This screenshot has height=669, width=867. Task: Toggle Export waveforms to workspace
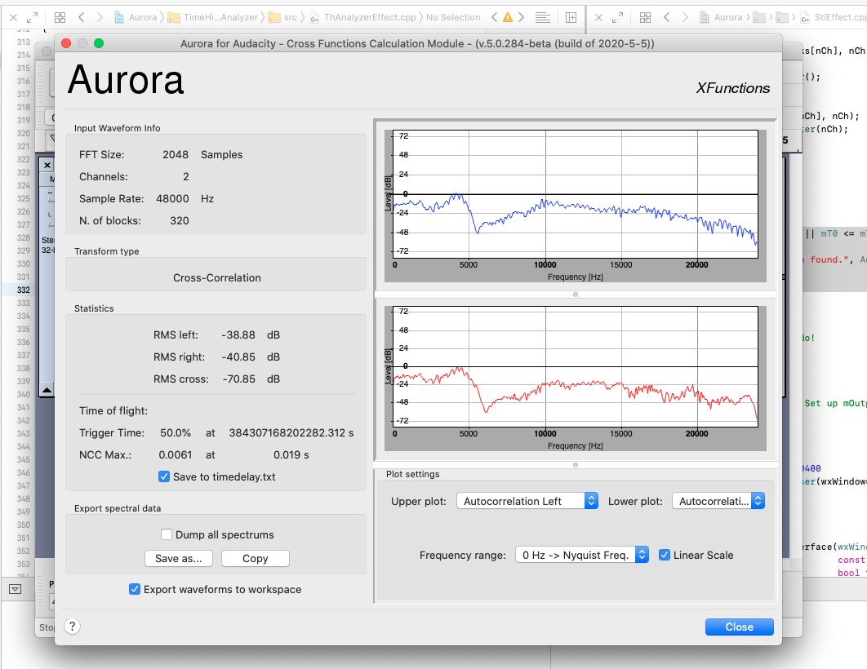click(x=135, y=589)
